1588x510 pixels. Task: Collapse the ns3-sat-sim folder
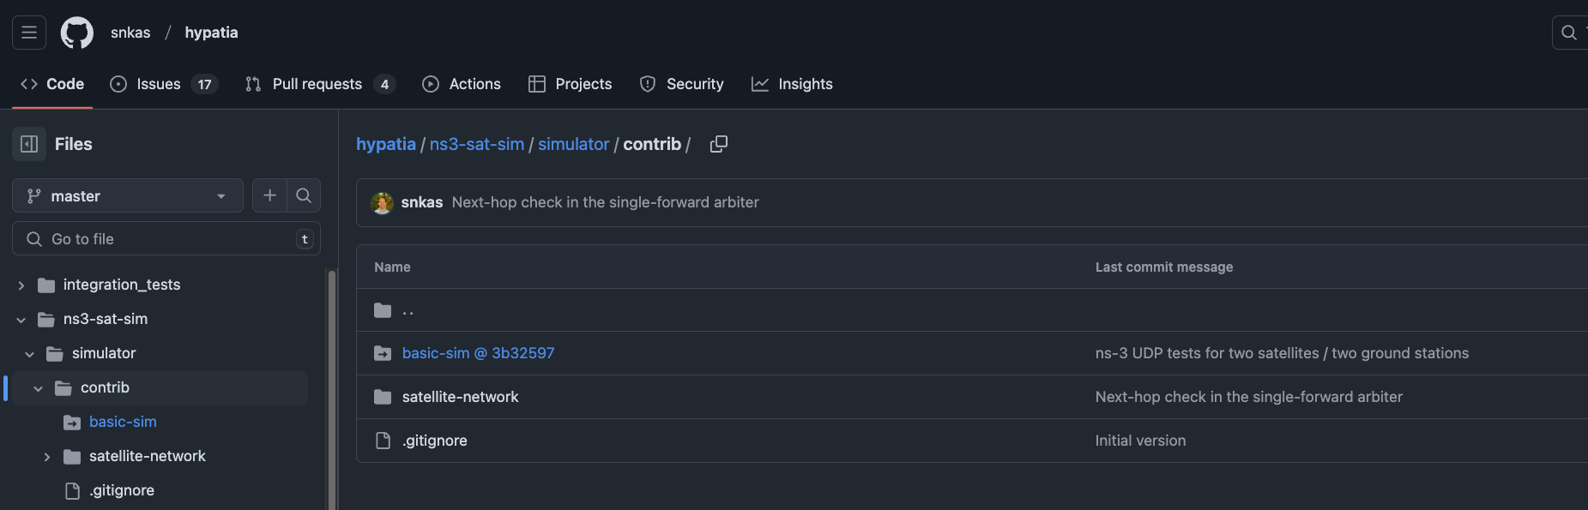pyautogui.click(x=21, y=319)
